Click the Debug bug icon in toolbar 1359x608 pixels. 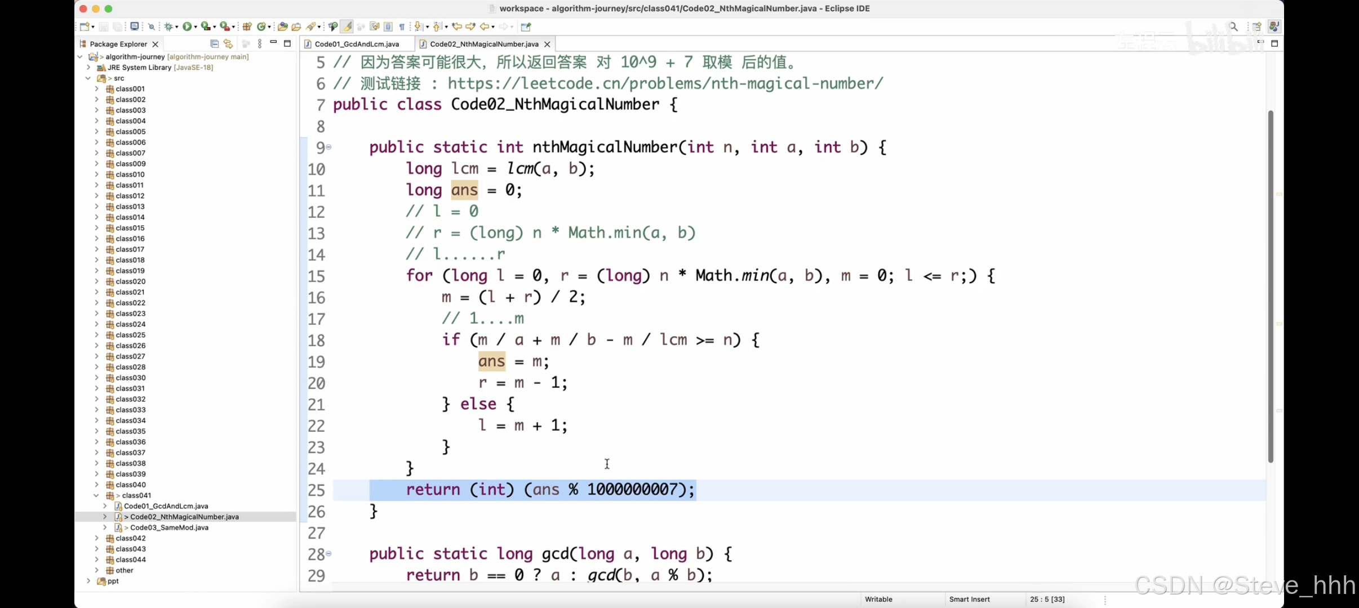click(x=168, y=26)
